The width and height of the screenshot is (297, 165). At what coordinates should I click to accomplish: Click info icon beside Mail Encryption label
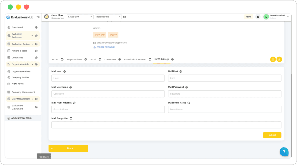[x=71, y=119]
